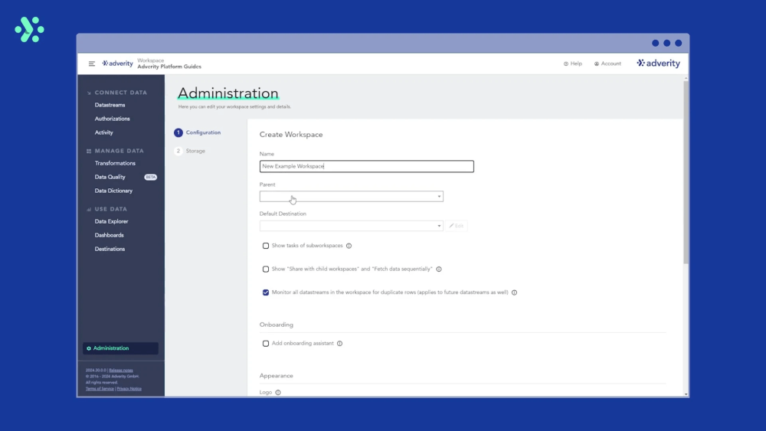Go to Storage step 2
The height and width of the screenshot is (431, 766).
click(189, 151)
